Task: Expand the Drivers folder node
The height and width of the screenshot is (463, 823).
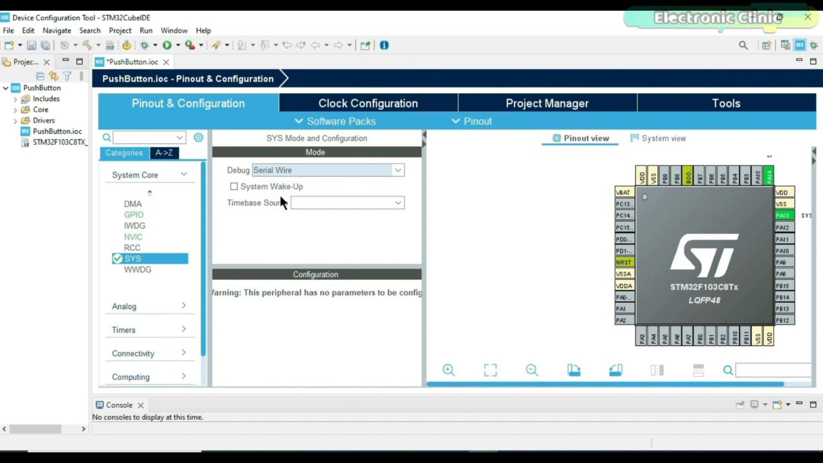Action: point(15,121)
